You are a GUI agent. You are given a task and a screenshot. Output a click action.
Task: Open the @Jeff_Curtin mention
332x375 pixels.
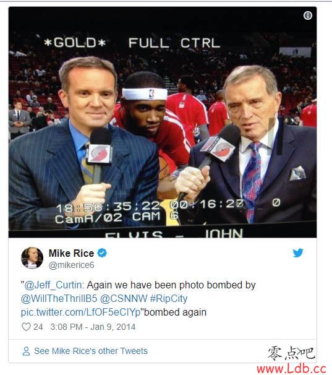click(x=53, y=285)
